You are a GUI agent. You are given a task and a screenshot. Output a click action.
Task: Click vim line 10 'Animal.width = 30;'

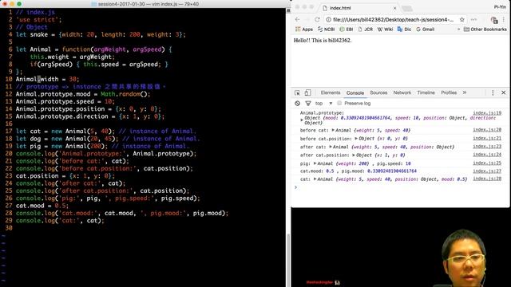[48, 79]
